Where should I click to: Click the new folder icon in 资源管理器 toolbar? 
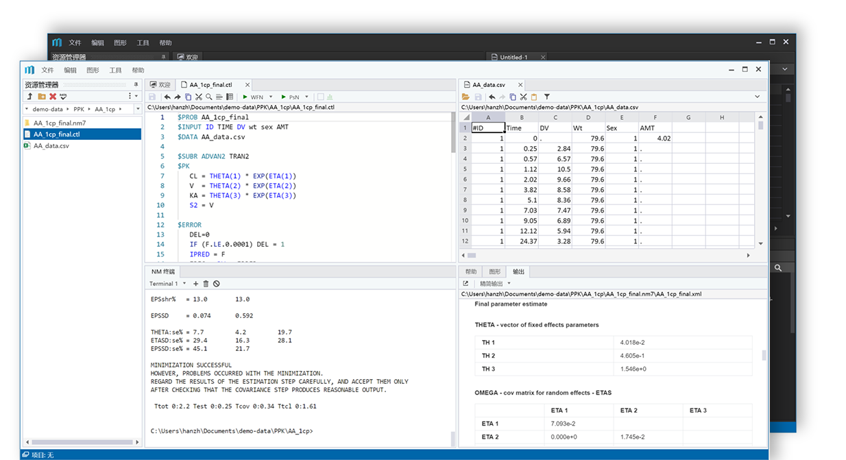[42, 97]
